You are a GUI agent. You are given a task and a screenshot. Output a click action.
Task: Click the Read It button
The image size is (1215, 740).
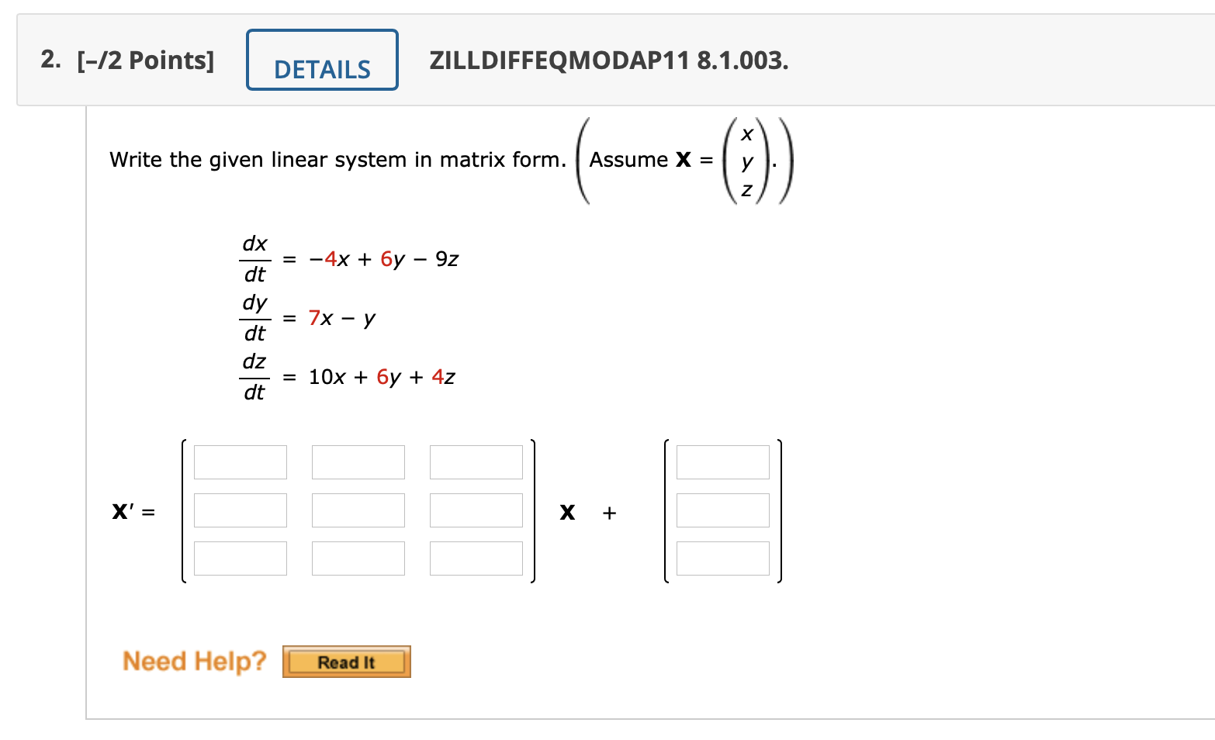(x=345, y=661)
